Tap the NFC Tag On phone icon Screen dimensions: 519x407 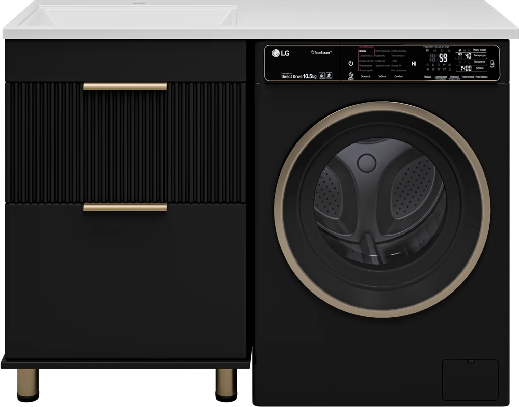click(493, 64)
